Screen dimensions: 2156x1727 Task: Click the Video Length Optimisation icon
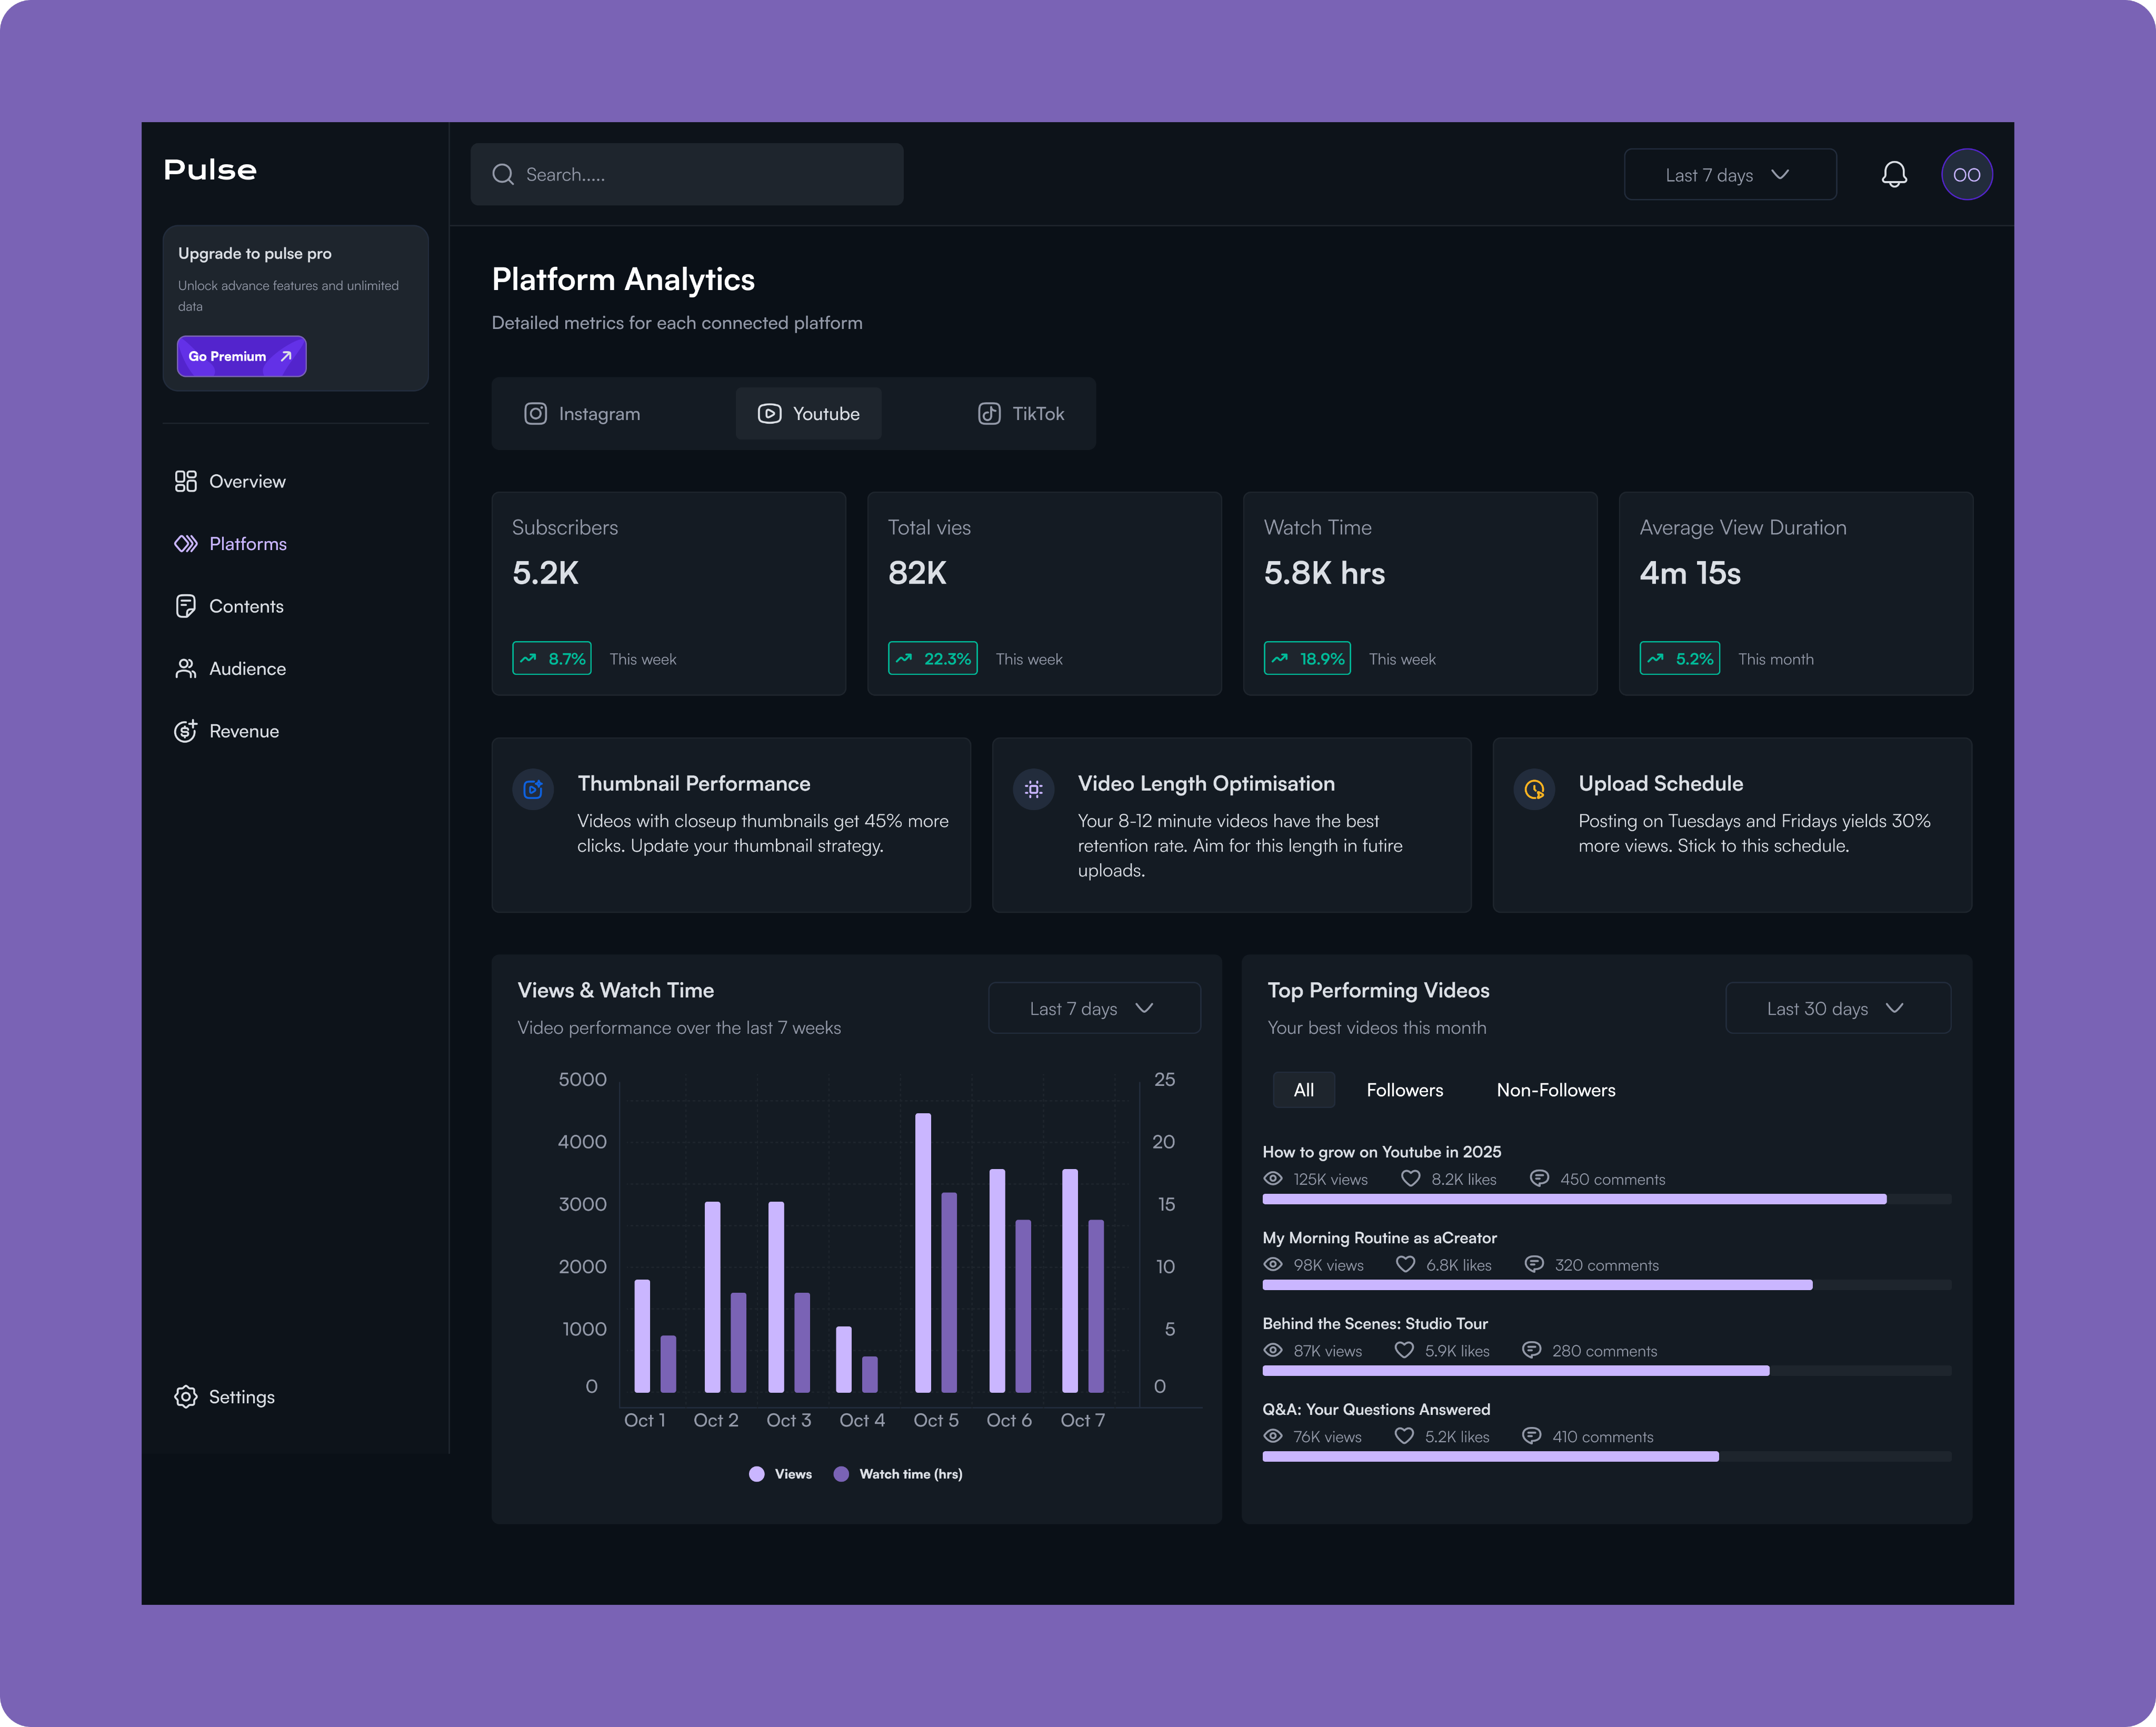[x=1033, y=790]
